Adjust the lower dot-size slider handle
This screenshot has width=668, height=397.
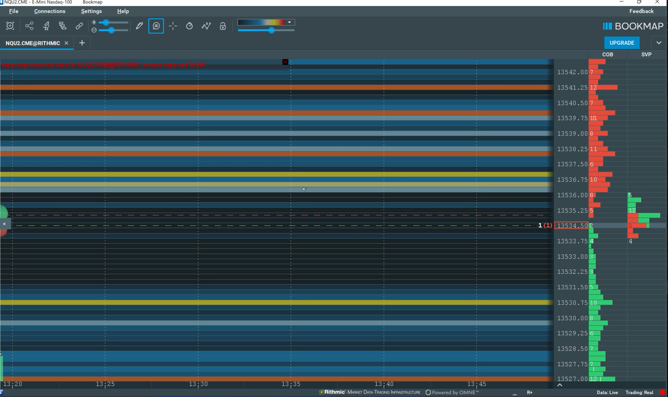coord(111,30)
